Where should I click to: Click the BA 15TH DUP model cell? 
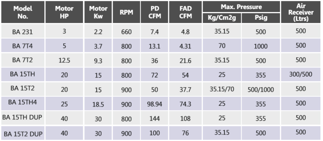pos(23,118)
